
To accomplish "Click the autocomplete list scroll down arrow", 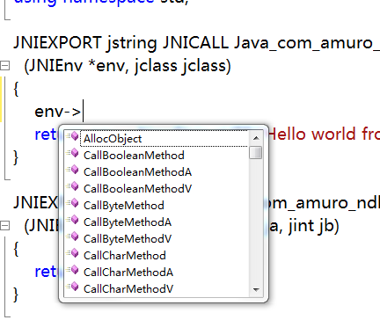I will [256, 289].
